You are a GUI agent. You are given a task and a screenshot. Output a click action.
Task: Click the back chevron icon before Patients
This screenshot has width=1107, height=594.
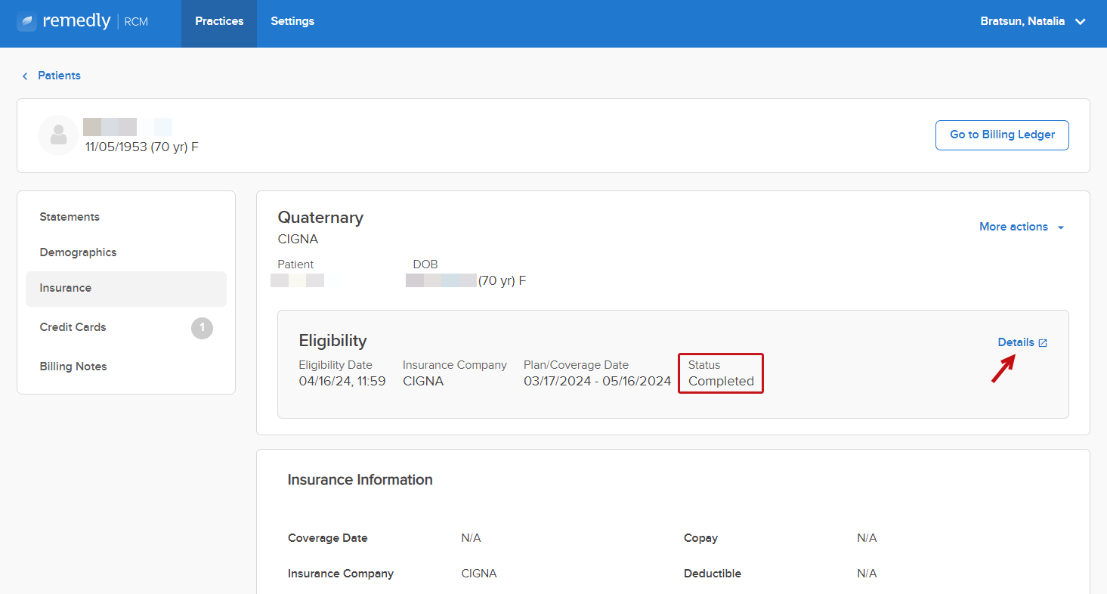pos(25,76)
